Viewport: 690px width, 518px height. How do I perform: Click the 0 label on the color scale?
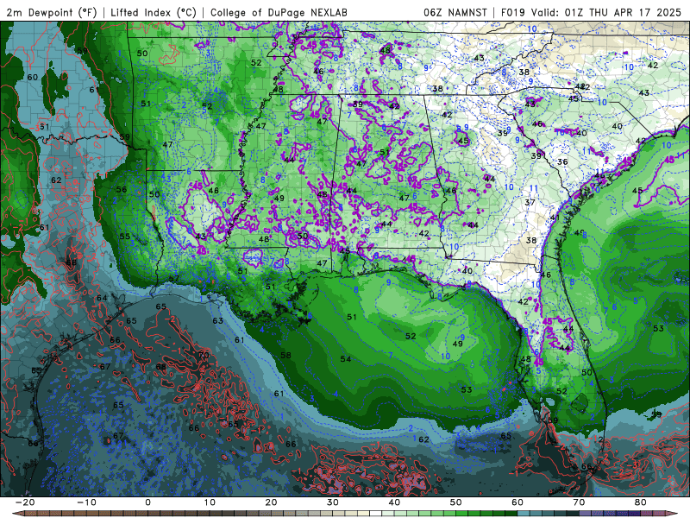pyautogui.click(x=147, y=502)
